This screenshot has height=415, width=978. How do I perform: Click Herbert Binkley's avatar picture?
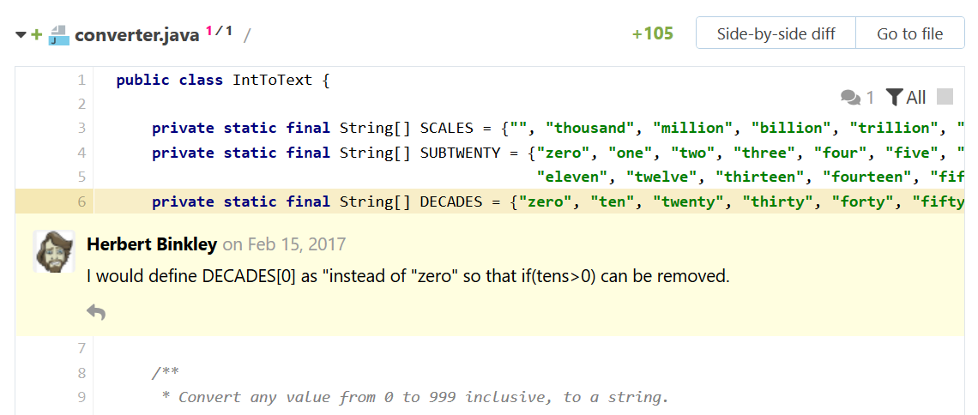point(54,252)
